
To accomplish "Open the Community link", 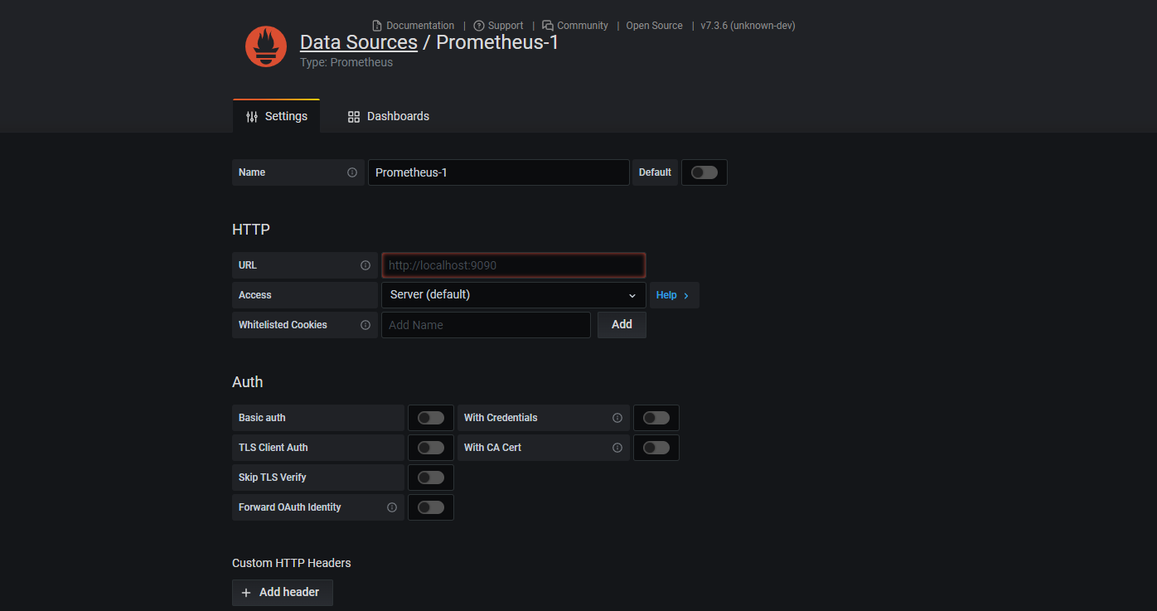I will pos(575,26).
